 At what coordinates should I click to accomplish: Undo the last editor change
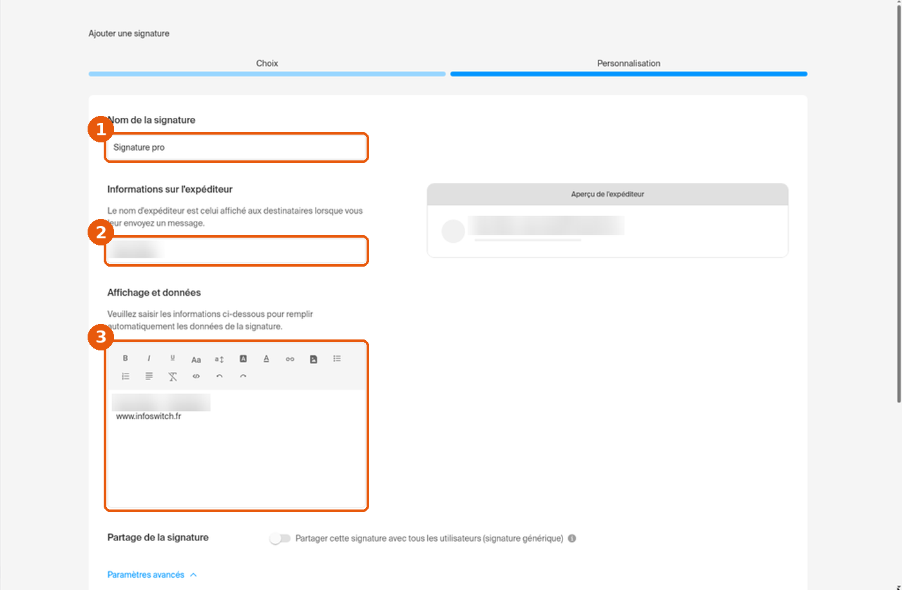pyautogui.click(x=220, y=376)
